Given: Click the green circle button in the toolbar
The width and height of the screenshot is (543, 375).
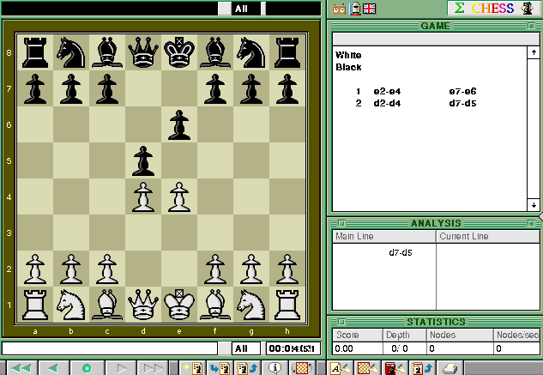Looking at the screenshot, I should coord(87,368).
